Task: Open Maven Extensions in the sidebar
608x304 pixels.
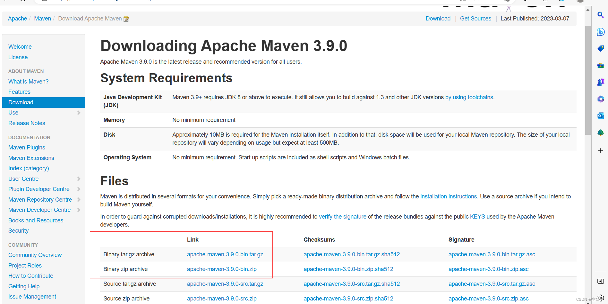Action: tap(31, 158)
